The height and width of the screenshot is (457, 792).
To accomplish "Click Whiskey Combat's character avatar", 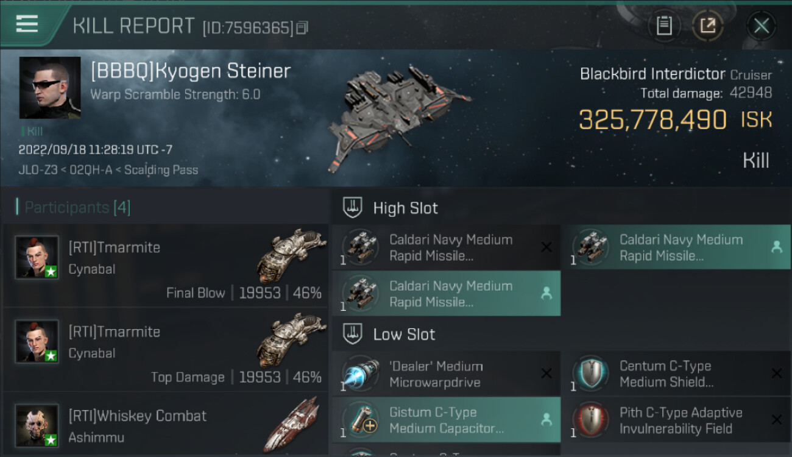I will (37, 425).
